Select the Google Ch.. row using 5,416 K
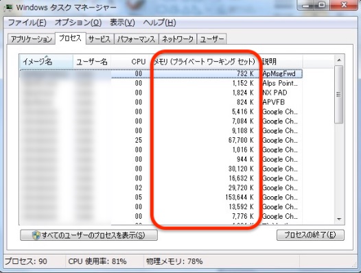 (161, 112)
